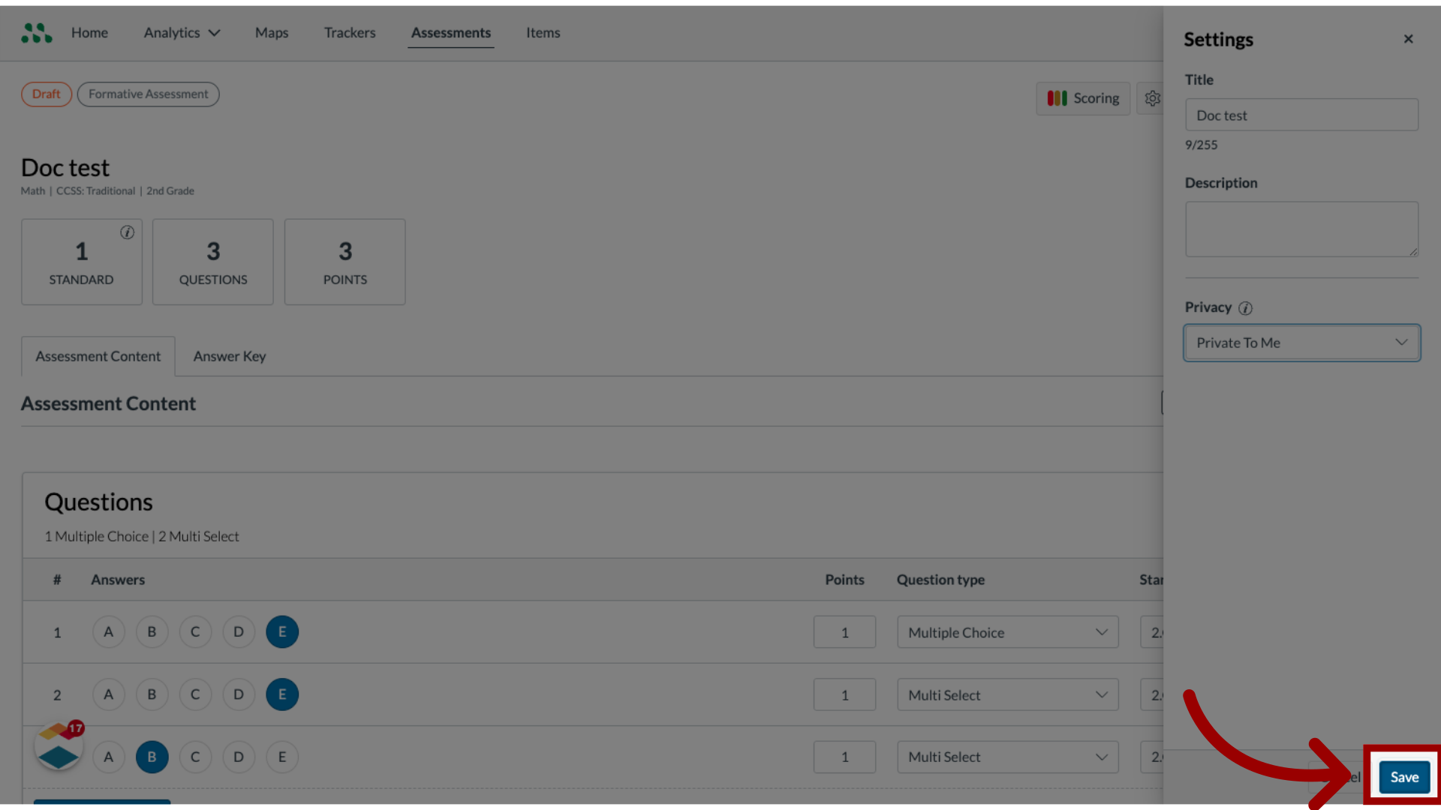
Task: Open Trackers in navigation
Action: click(x=350, y=33)
